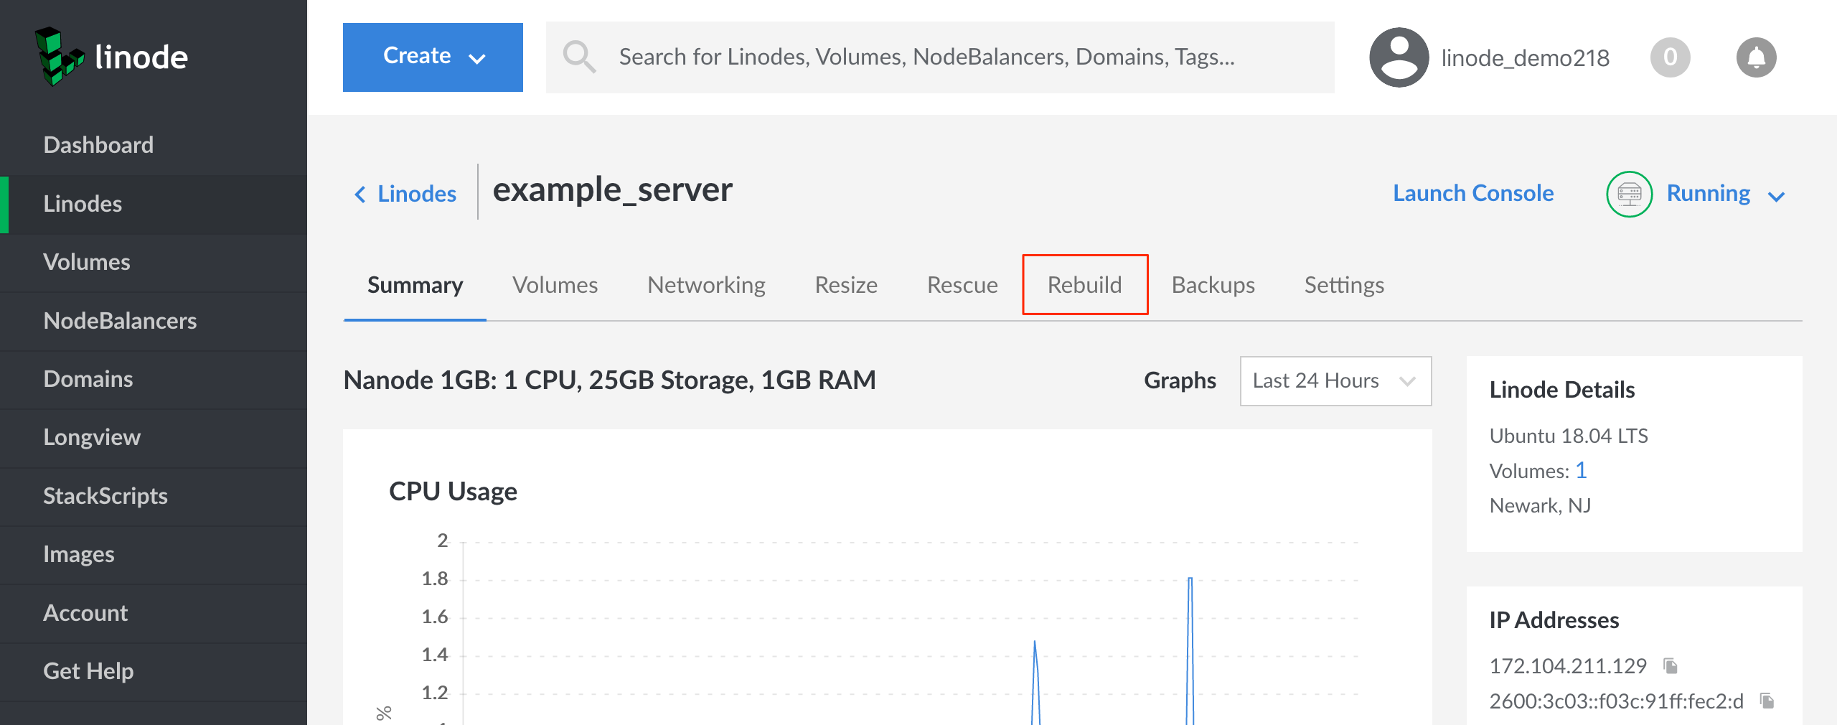Copy the IPv6 address
This screenshot has height=725, width=1837.
point(1767,701)
